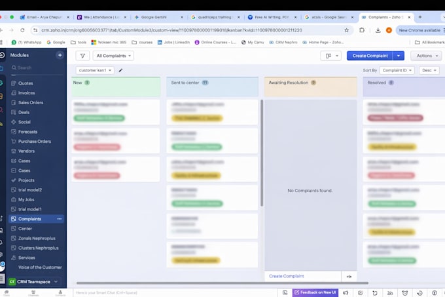445x297 pixels.
Task: Open the Desc sort order dropdown
Action: click(429, 70)
